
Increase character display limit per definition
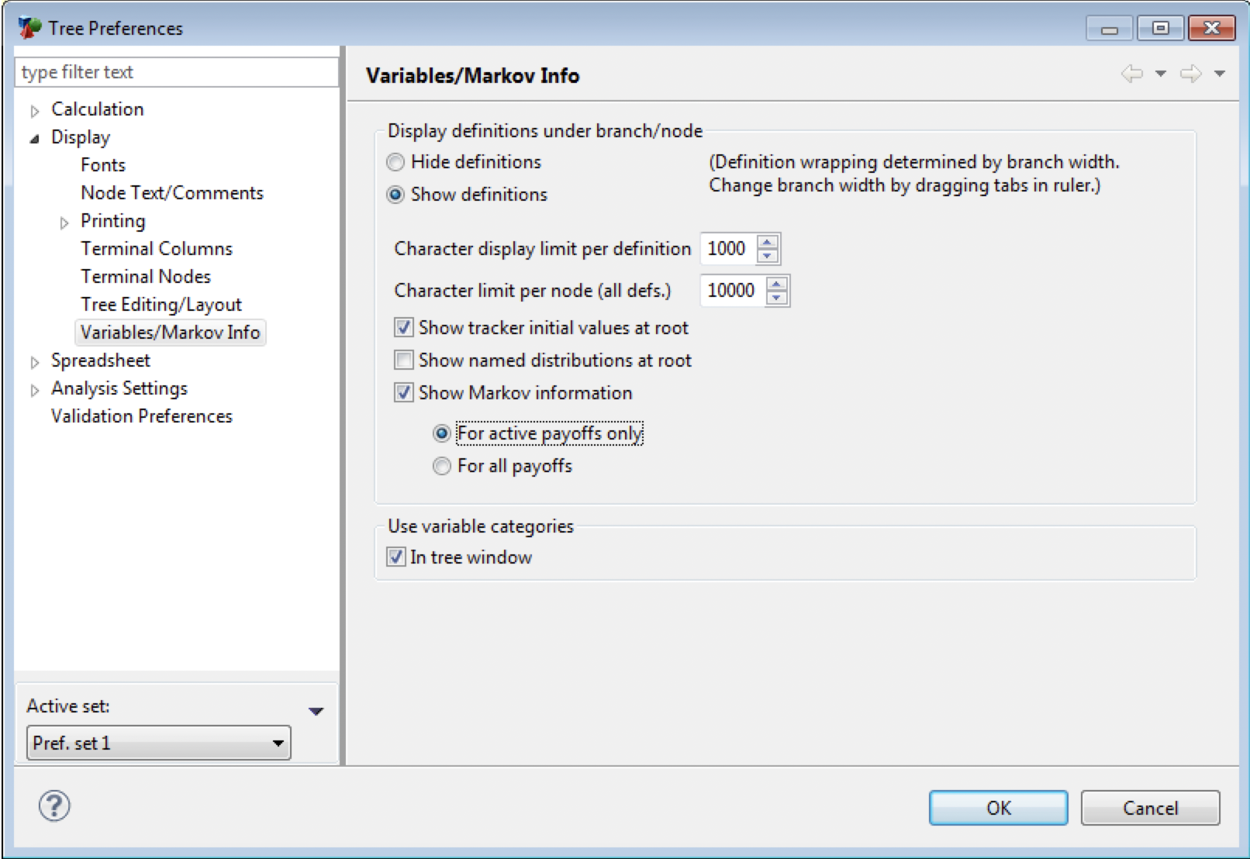point(768,242)
